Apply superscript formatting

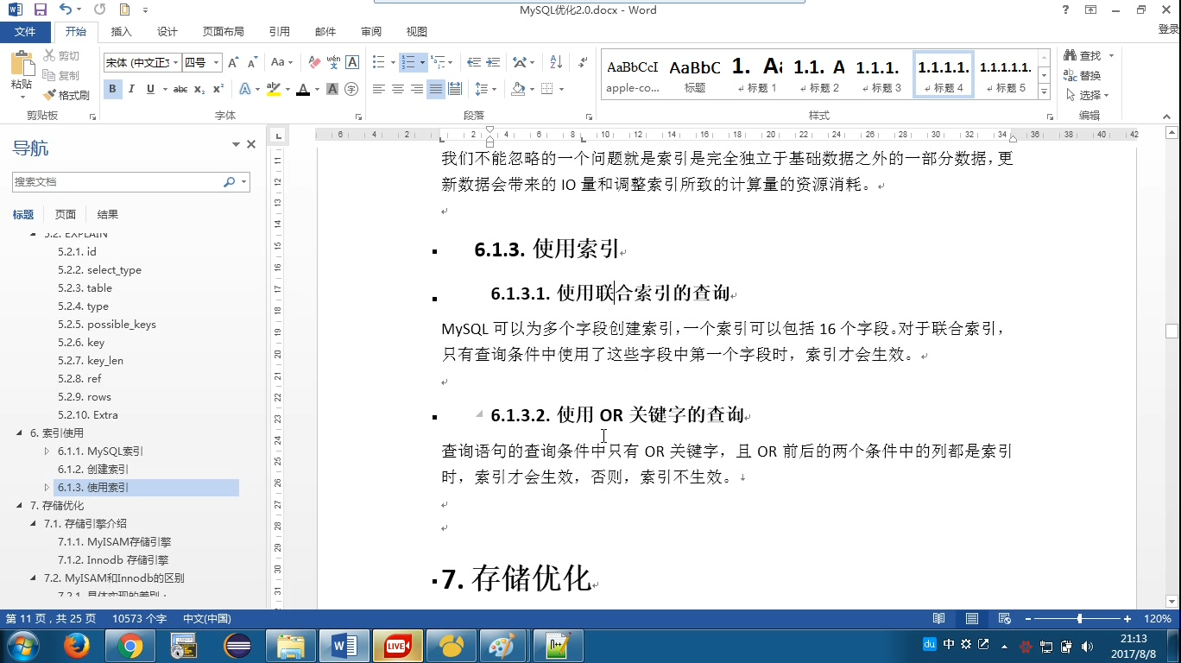tap(218, 89)
